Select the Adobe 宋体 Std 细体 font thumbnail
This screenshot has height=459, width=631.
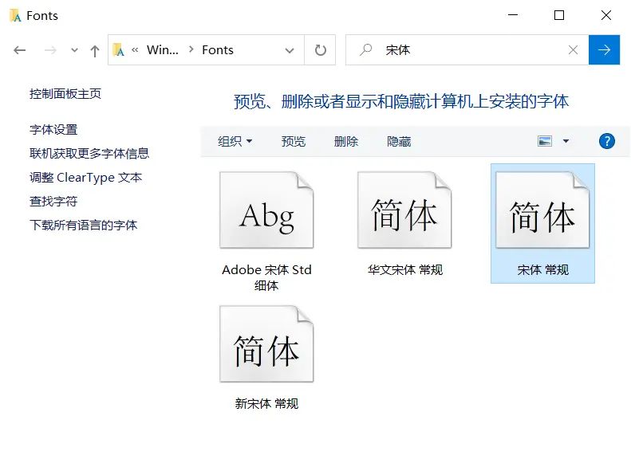[266, 210]
